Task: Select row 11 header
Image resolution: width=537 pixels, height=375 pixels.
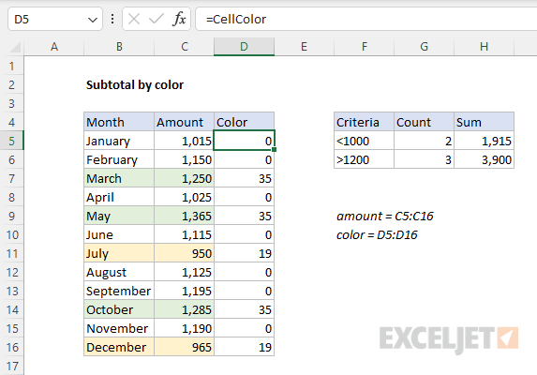Action: pos(12,253)
